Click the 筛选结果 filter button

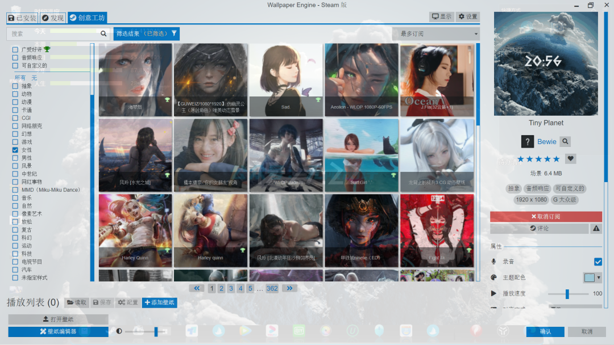147,33
